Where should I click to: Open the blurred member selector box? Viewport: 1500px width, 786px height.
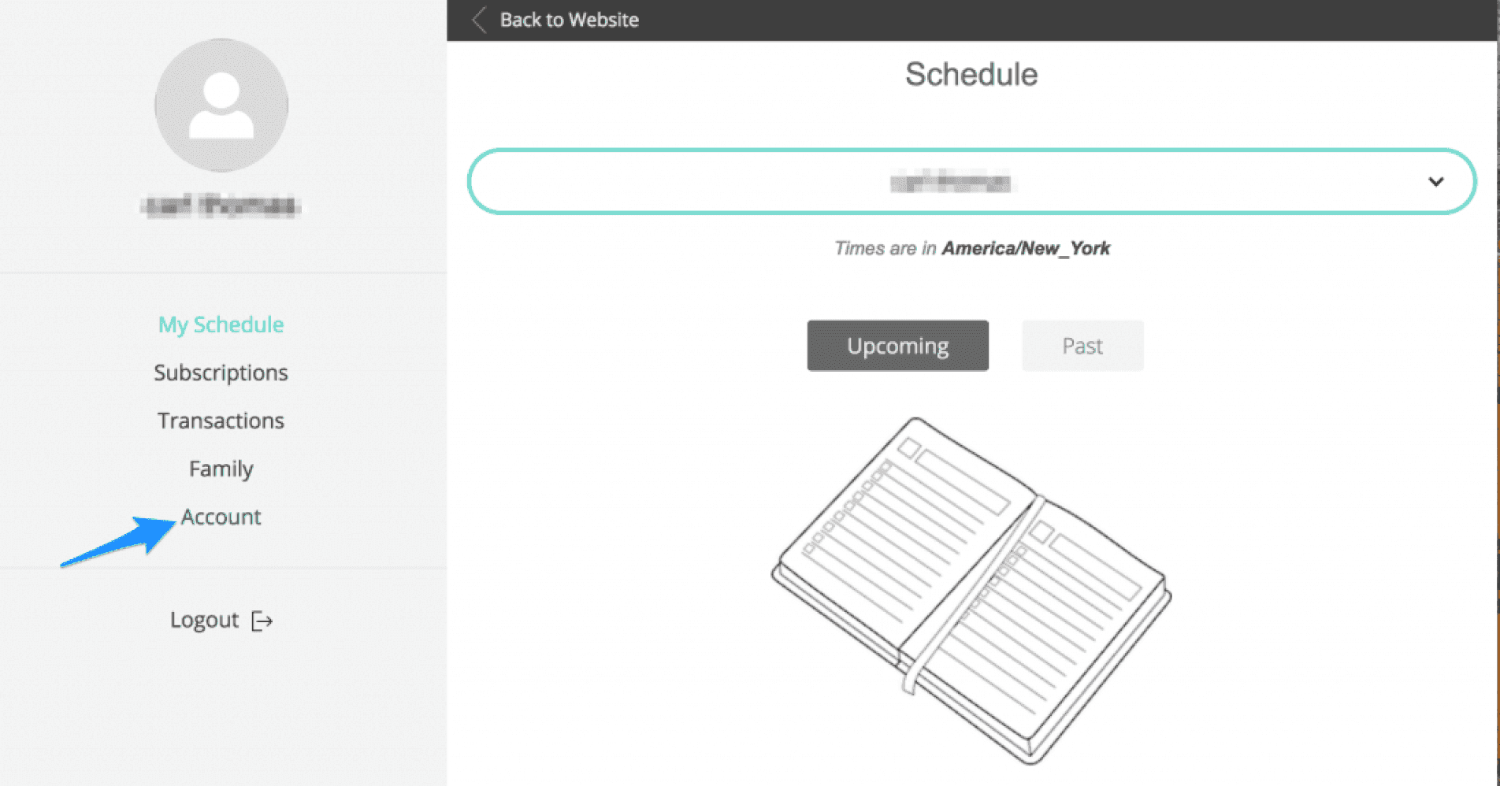click(x=971, y=182)
